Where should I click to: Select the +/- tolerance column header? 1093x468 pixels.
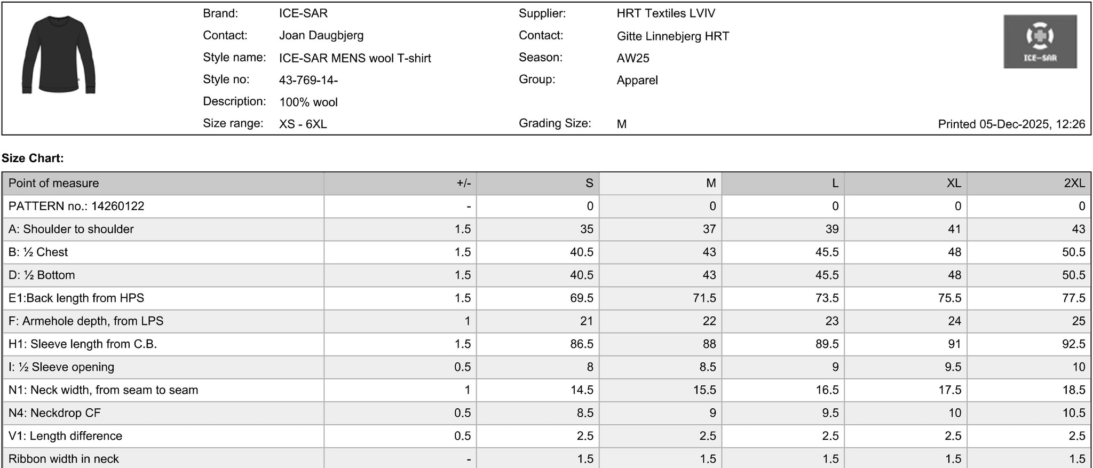(x=400, y=184)
